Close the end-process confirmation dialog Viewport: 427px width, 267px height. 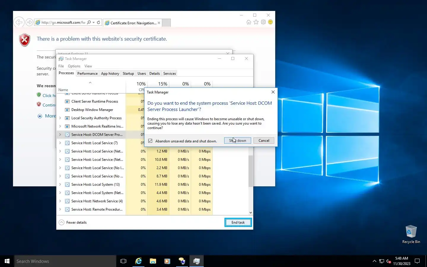tap(273, 92)
